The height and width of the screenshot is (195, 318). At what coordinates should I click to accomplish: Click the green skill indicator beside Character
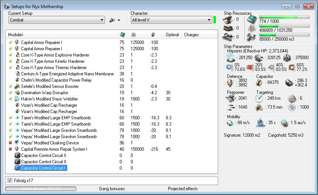click(x=215, y=20)
